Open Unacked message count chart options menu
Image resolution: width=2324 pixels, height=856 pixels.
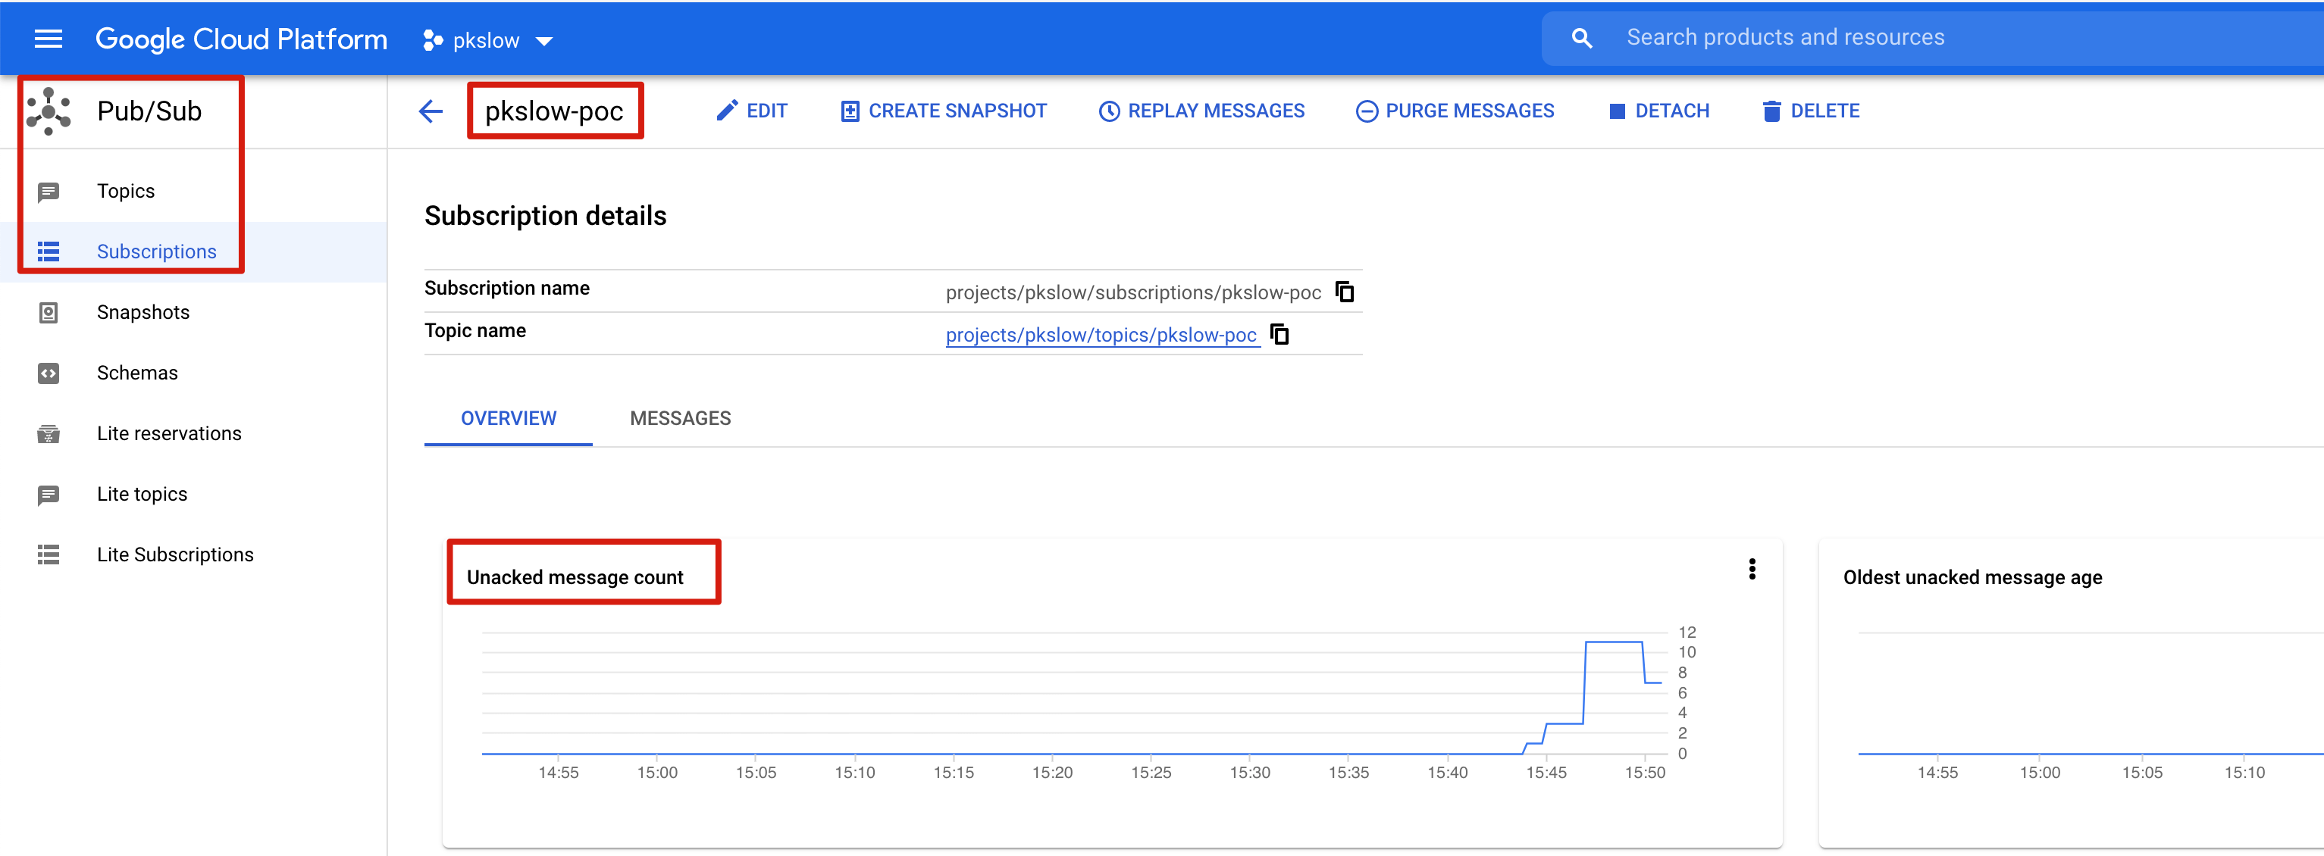click(1751, 569)
